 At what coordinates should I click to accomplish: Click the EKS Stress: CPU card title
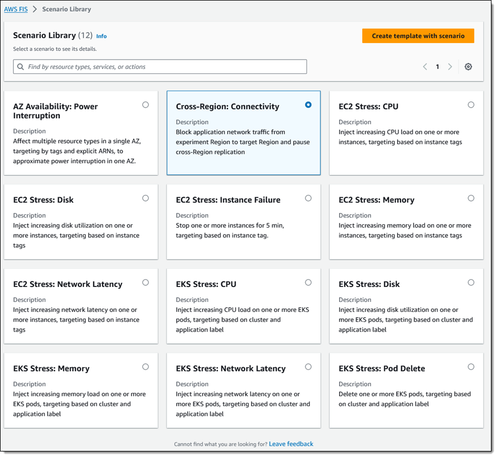[x=206, y=284]
